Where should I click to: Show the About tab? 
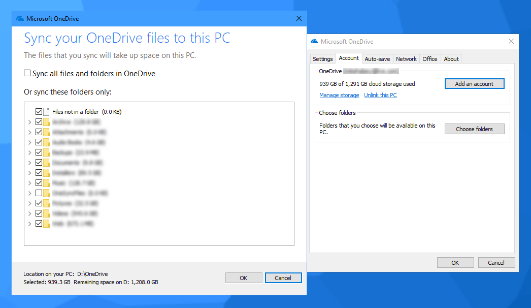pyautogui.click(x=451, y=59)
